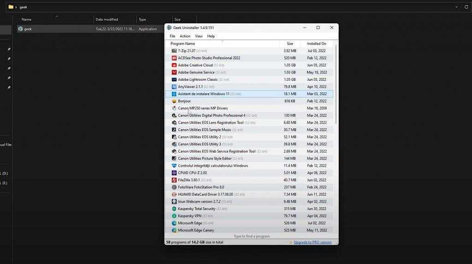
Task: Open Explorer address bar history dropdown
Action: click(x=457, y=7)
